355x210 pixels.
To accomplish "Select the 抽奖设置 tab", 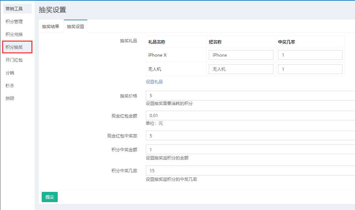I will 76,26.
